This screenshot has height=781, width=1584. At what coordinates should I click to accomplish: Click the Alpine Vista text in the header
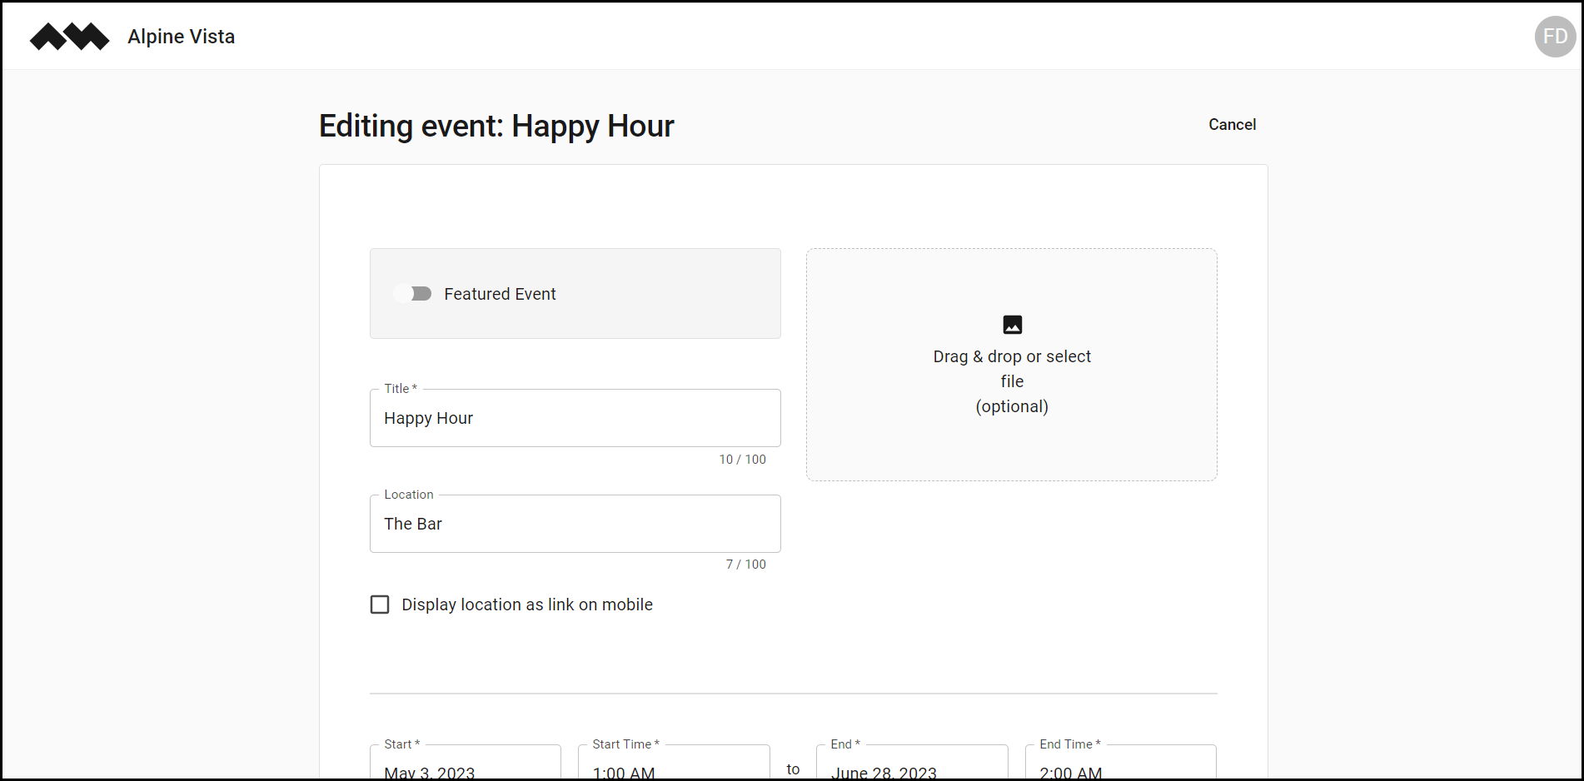click(181, 36)
